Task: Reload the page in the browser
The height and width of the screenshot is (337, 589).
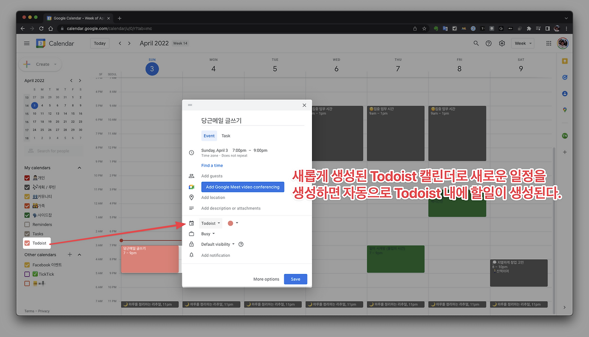Action: tap(41, 29)
